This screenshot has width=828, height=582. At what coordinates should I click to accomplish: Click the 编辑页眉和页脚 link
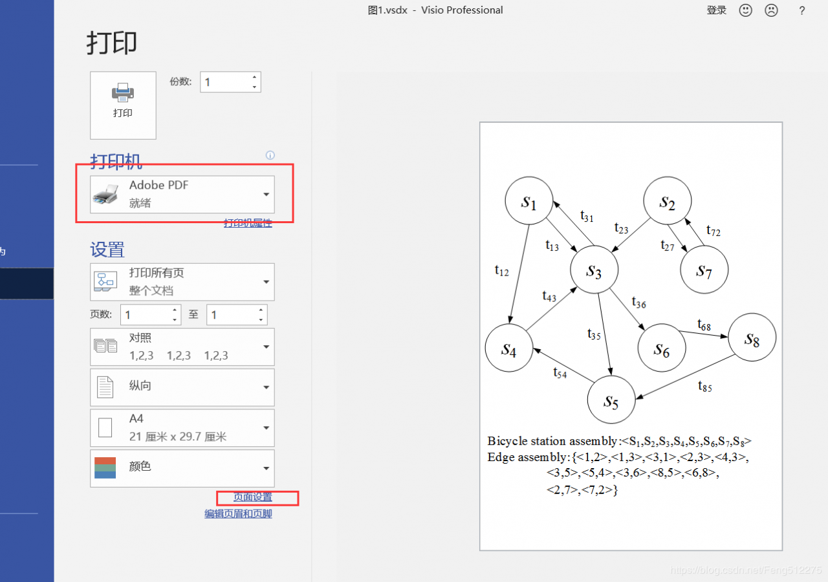click(x=238, y=514)
